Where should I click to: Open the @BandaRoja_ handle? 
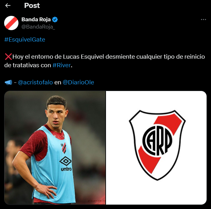point(38,27)
